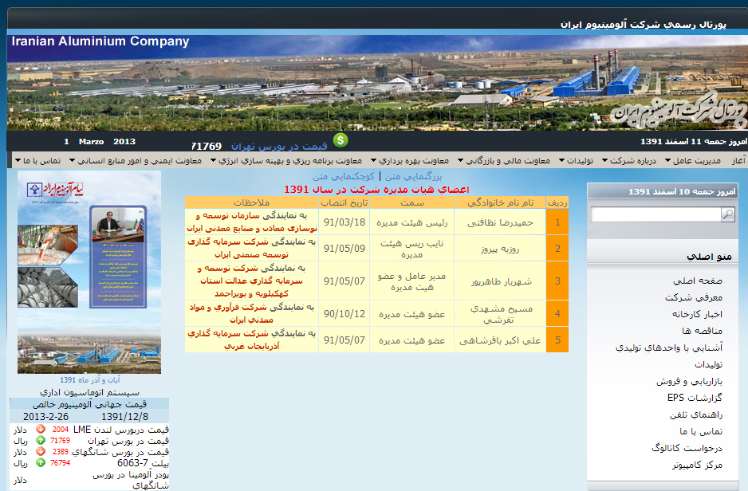The width and height of the screenshot is (748, 491).
Task: Expand the معاونت بهره برداري dropdown
Action: tap(410, 161)
